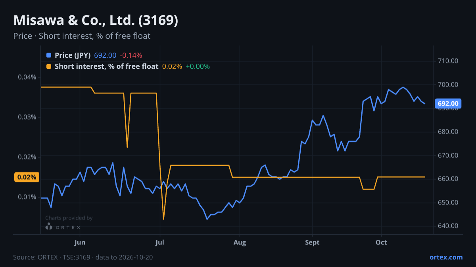
Task: Click the 0.04% left axis label
Action: click(x=27, y=77)
